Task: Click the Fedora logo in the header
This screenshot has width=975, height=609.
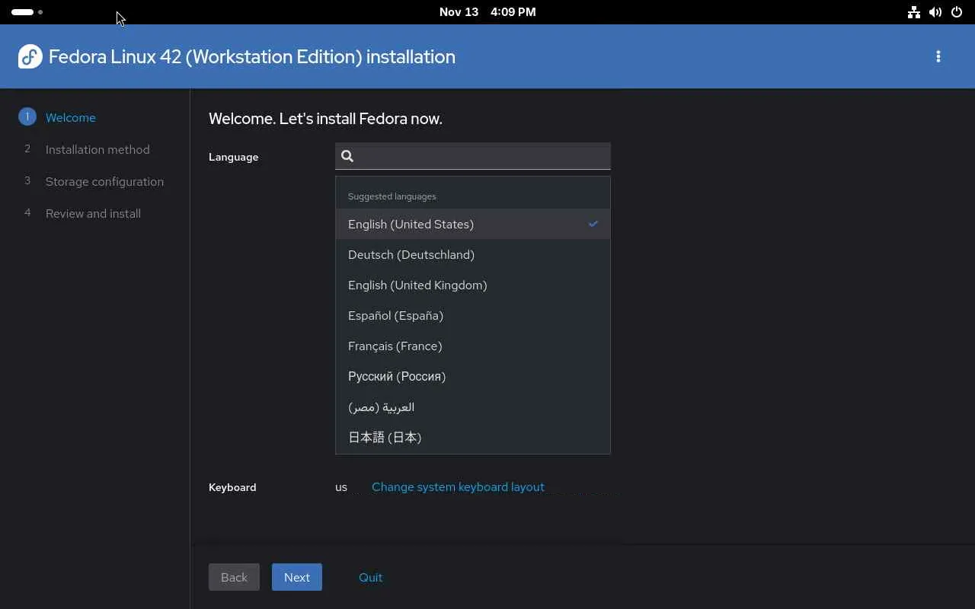Action: [x=30, y=56]
